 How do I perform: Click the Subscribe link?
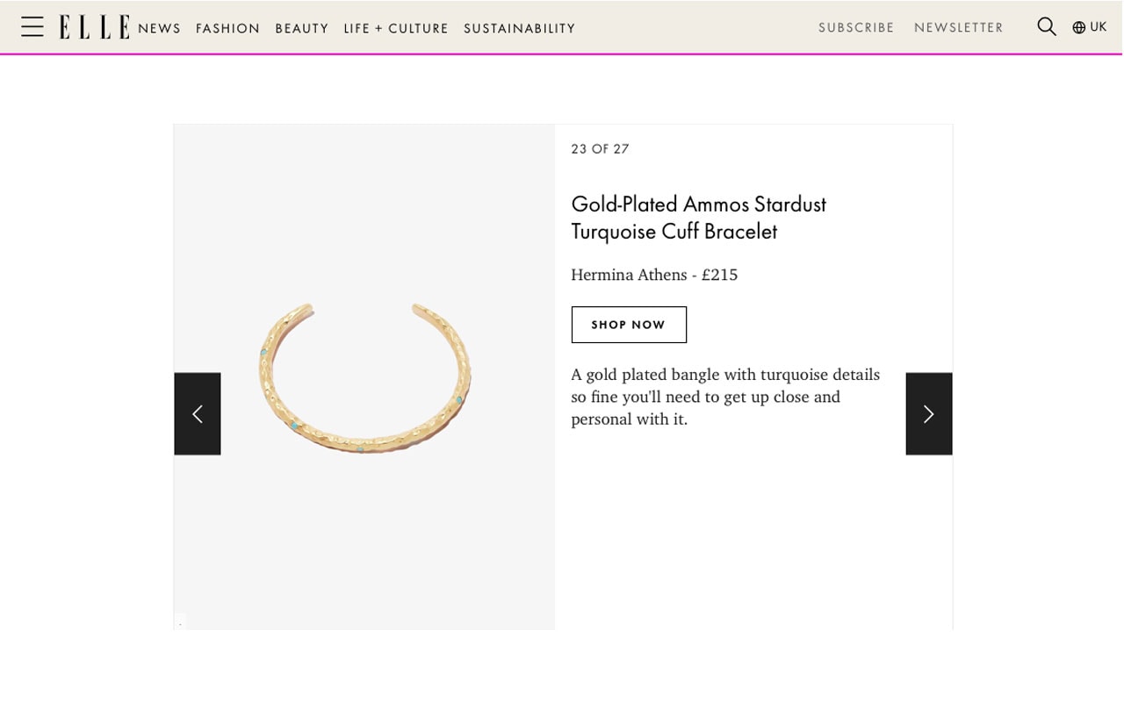(x=856, y=28)
